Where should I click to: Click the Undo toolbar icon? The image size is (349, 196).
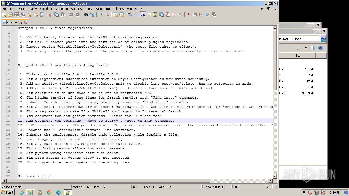pyautogui.click(x=71, y=14)
